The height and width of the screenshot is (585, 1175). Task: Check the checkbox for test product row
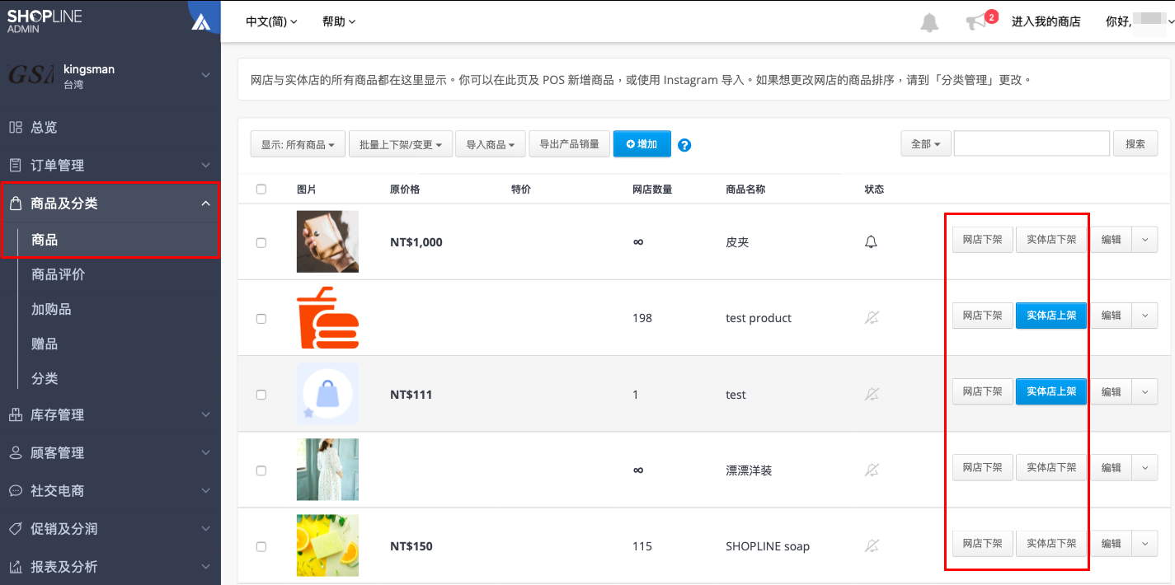tap(261, 318)
